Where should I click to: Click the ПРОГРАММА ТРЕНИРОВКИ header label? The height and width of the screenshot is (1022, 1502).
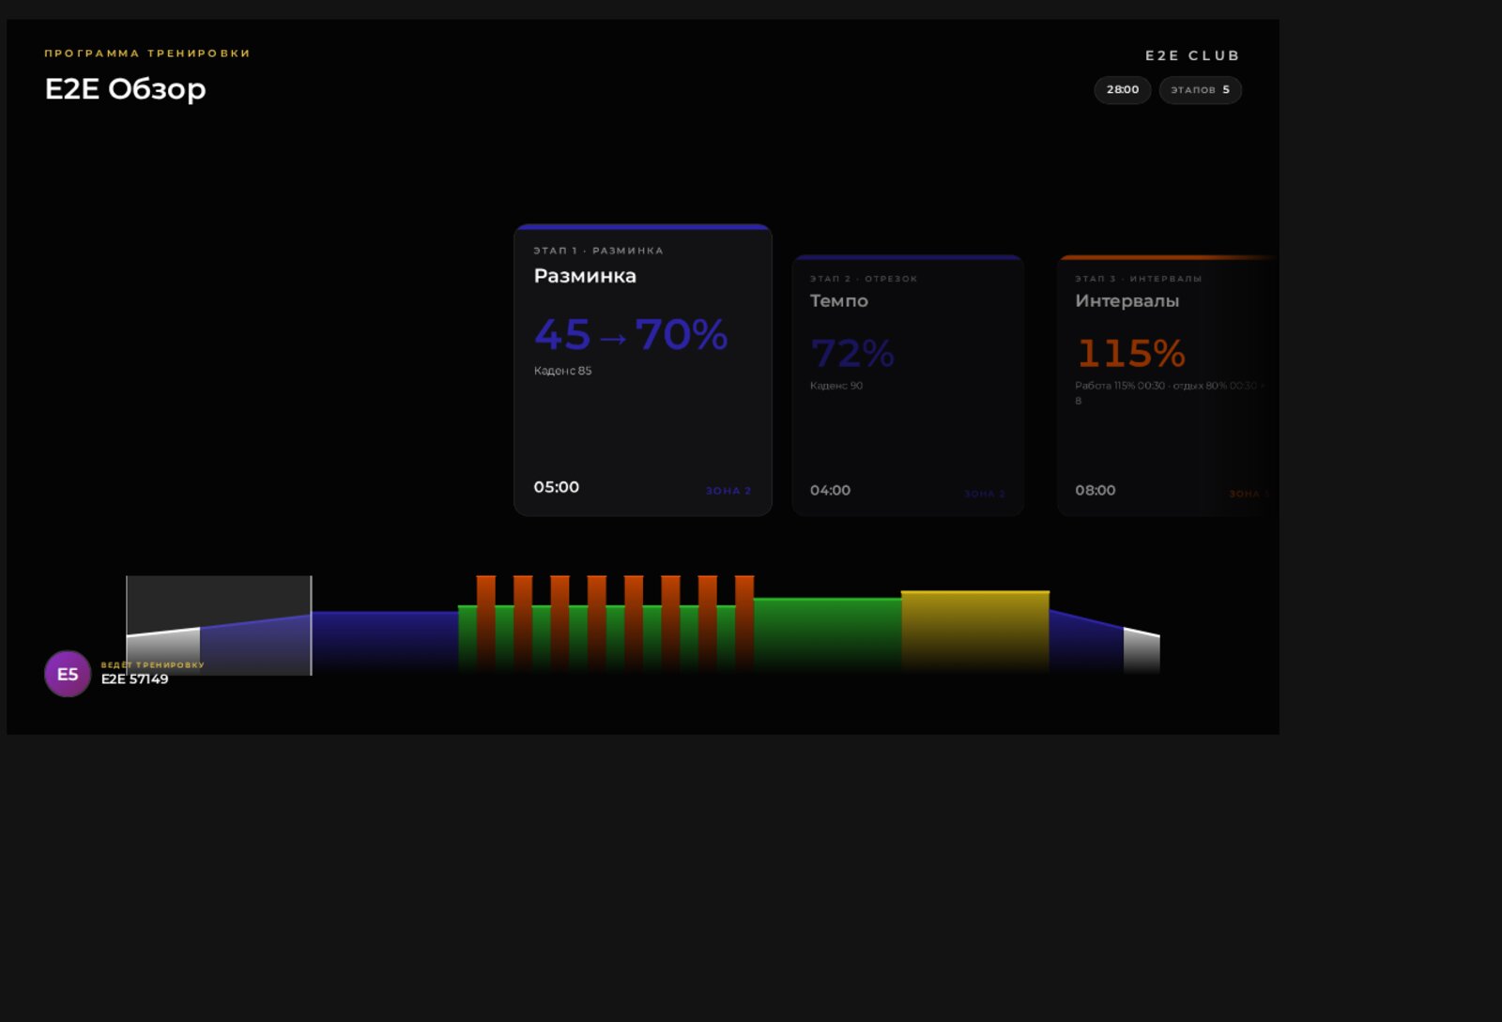pos(147,53)
